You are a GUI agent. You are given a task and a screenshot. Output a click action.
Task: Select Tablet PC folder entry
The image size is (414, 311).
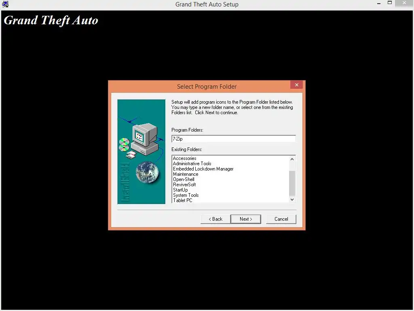182,200
